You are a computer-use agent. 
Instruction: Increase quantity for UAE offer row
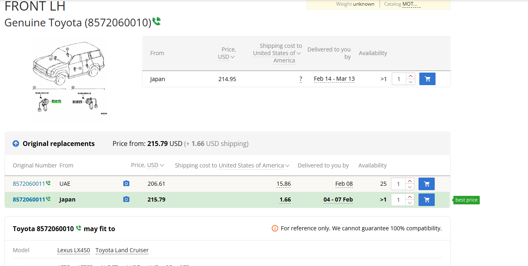410,181
